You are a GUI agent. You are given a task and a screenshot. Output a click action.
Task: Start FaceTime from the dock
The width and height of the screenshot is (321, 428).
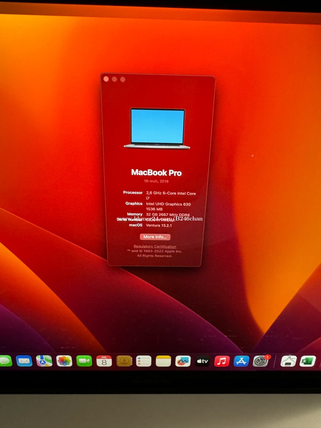coord(84,361)
